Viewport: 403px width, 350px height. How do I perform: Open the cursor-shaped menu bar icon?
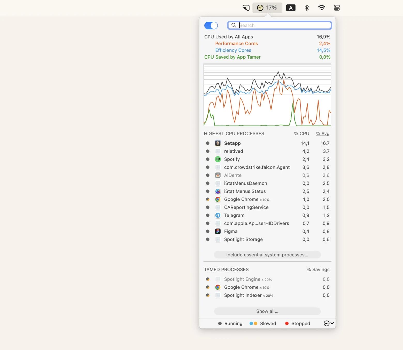246,8
